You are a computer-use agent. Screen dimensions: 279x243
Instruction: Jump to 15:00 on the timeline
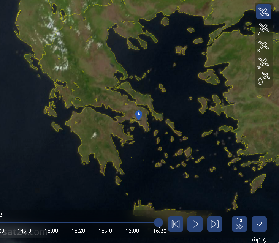point(51,230)
